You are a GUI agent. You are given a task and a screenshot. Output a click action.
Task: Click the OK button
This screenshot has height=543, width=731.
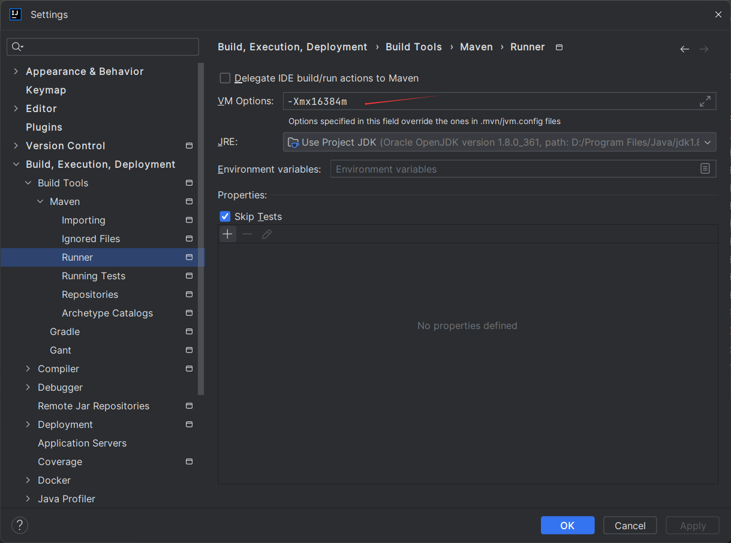click(x=567, y=526)
